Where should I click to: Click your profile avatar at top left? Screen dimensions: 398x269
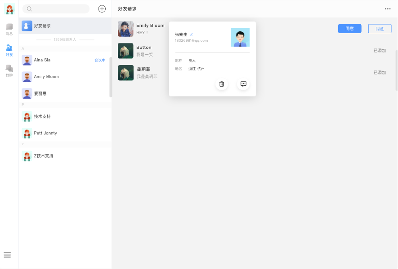pyautogui.click(x=9, y=9)
